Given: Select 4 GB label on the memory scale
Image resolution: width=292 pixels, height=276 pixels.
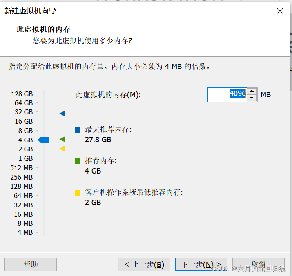Looking at the screenshot, I should coord(25,140).
